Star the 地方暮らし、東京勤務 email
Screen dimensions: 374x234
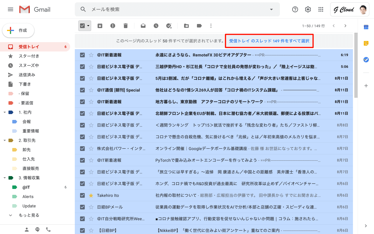coord(91,102)
